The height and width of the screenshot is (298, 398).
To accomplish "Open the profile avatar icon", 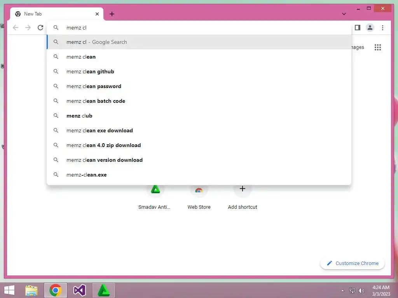I will pos(370,28).
